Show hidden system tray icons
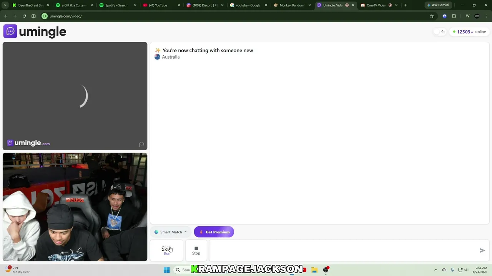The image size is (492, 276). pos(435,270)
